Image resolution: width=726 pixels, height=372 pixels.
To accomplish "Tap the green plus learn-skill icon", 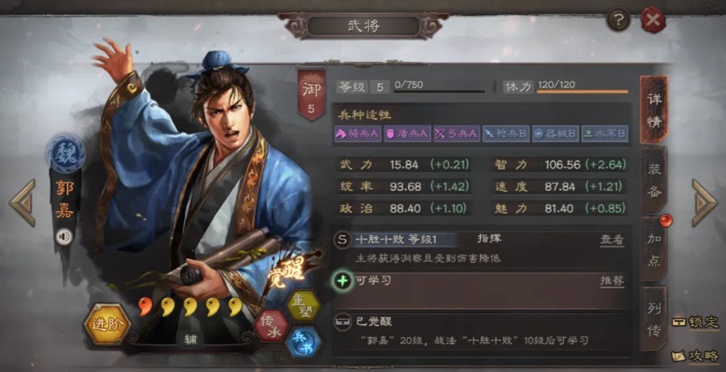I will point(343,281).
